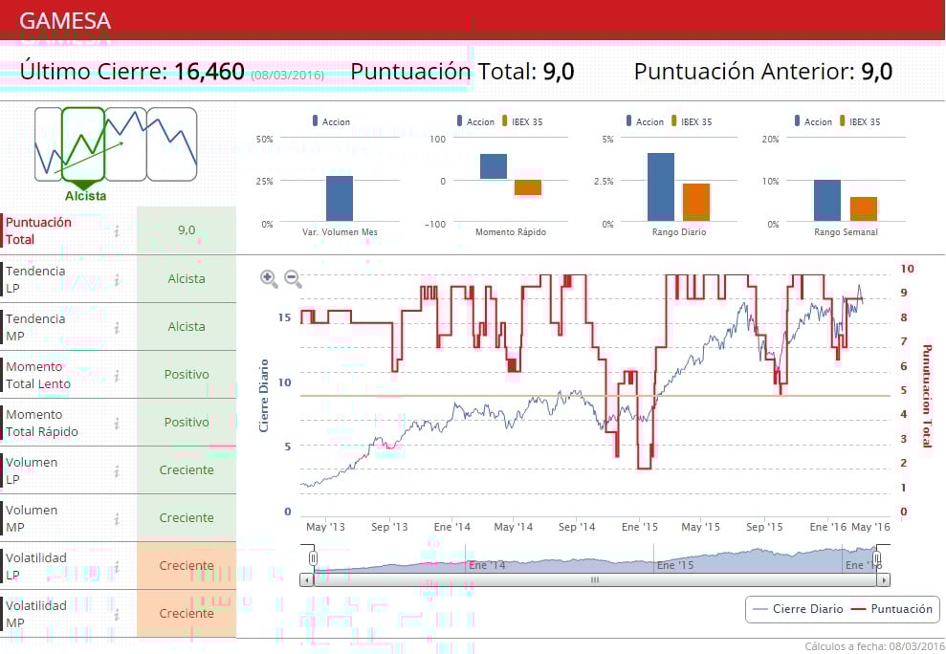Zoom out on the price chart
Screen dimensions: 946x654
pos(293,279)
